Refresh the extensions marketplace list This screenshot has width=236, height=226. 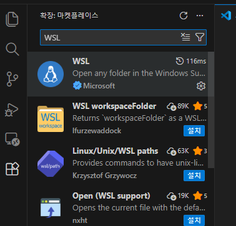click(184, 16)
